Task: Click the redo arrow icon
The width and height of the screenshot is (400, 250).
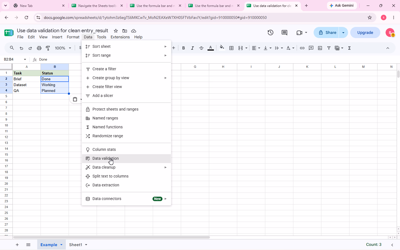Action: [30, 48]
